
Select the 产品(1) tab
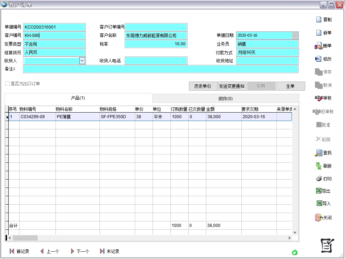coord(78,98)
